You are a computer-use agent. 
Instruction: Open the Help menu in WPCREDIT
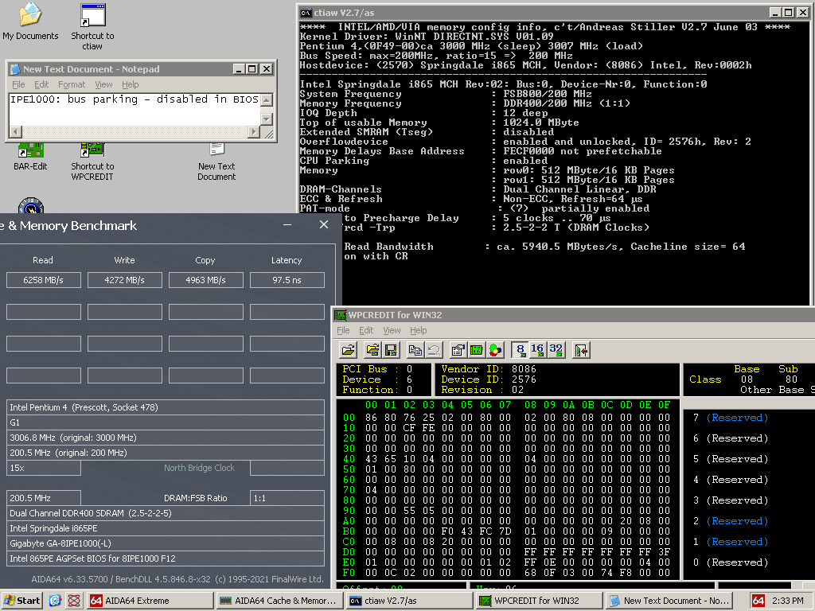pos(419,330)
